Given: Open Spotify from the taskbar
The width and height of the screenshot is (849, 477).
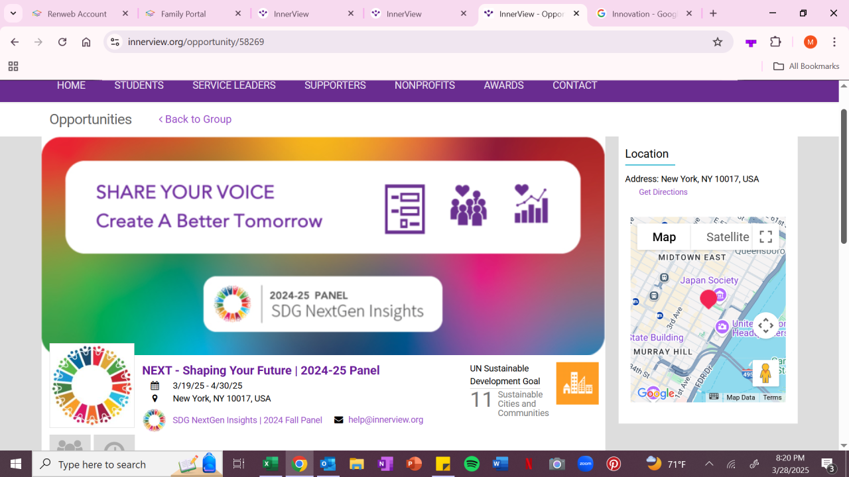Looking at the screenshot, I should pos(472,464).
